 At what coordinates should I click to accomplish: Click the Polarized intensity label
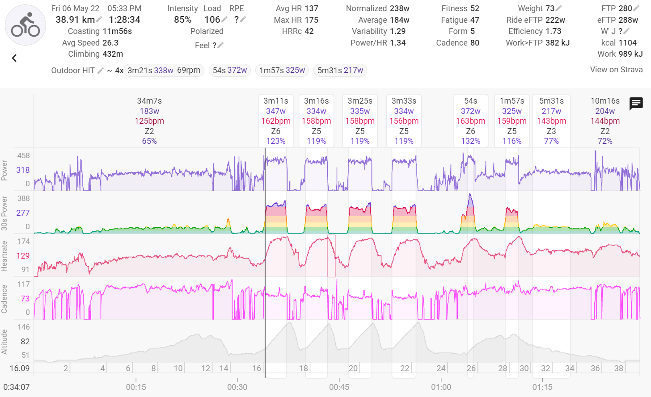207,31
